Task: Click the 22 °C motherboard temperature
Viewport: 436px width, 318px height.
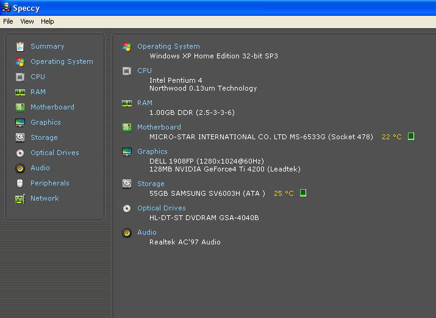Action: [391, 137]
